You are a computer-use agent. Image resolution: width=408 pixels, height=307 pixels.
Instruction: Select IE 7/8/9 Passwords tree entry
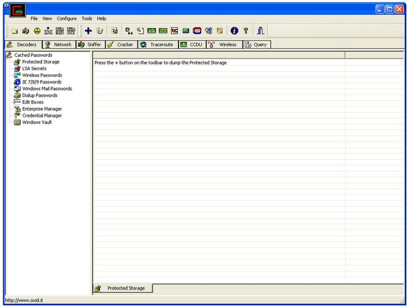[x=42, y=82]
